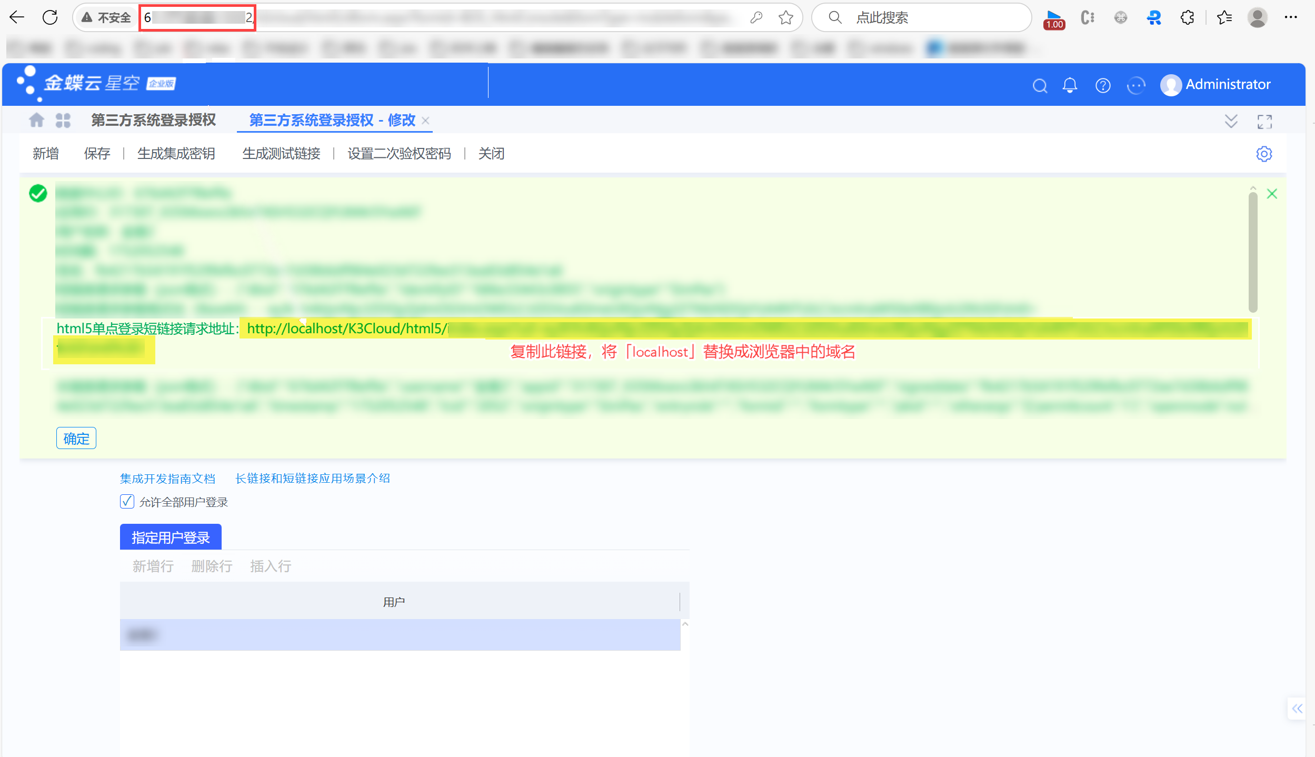Select the '指定用户登录' tab

click(x=171, y=537)
